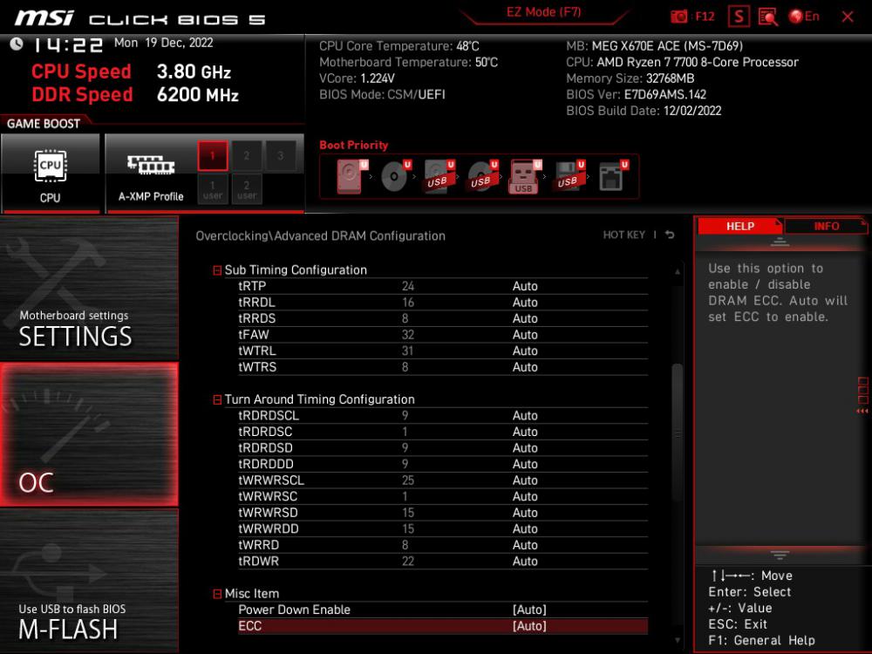Open the ECC [Auto] dropdown
Viewport: 872px width, 654px height.
pos(529,625)
